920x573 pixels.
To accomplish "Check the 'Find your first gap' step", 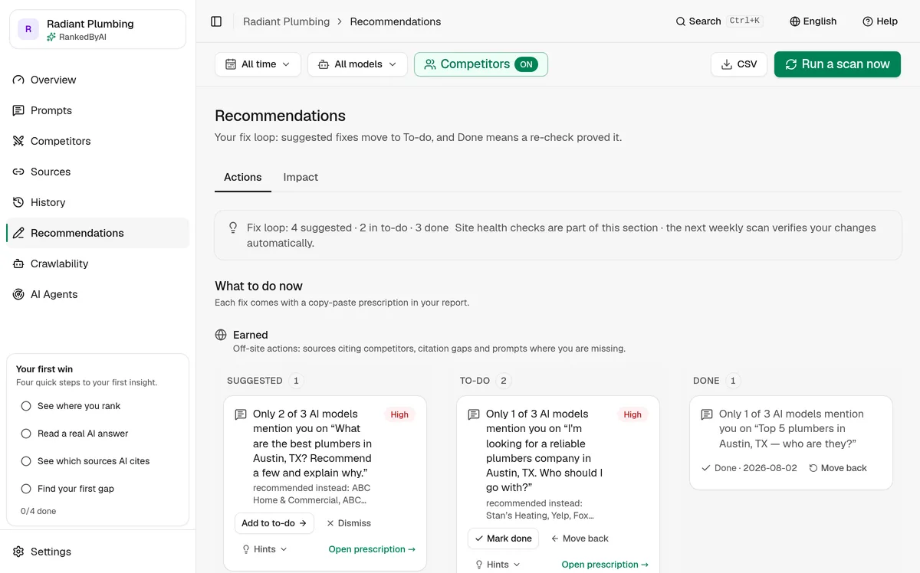I will coord(26,489).
